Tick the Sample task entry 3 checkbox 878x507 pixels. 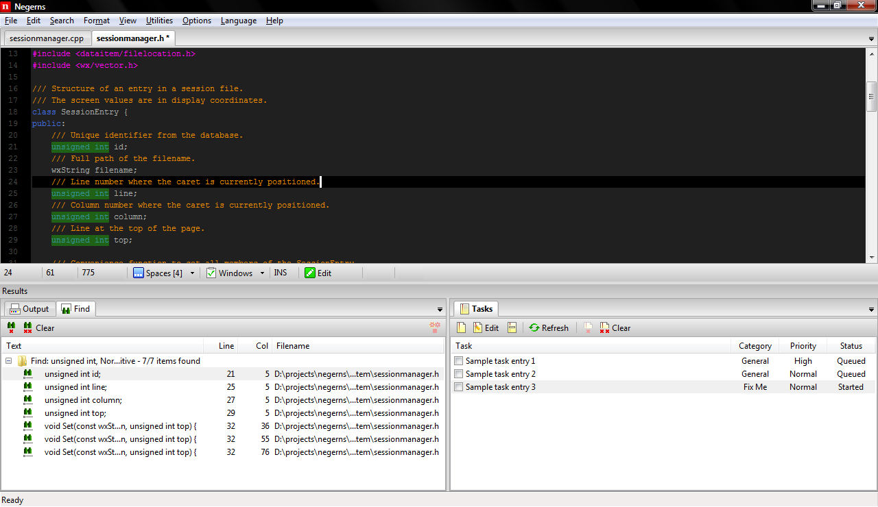click(x=459, y=387)
